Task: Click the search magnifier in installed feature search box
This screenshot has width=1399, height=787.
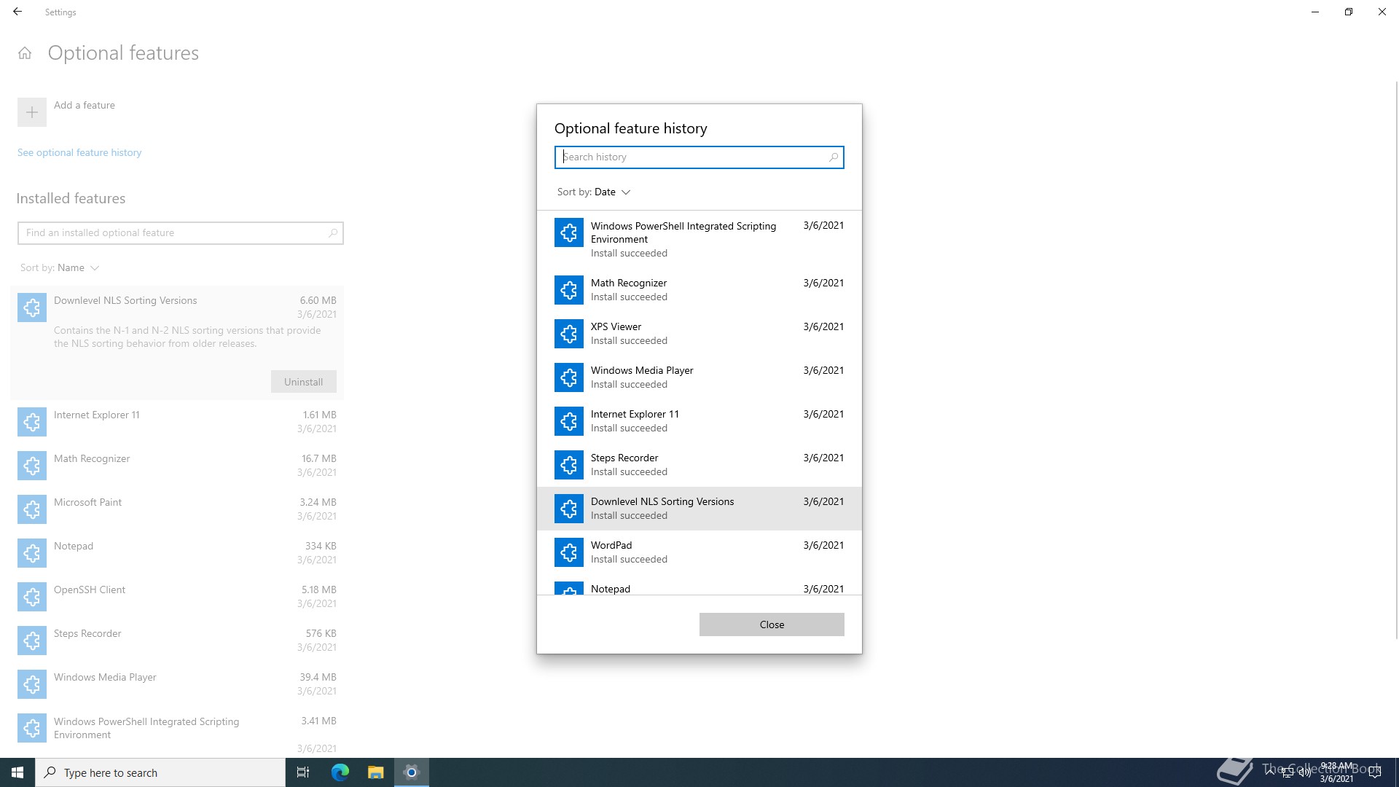Action: [332, 232]
